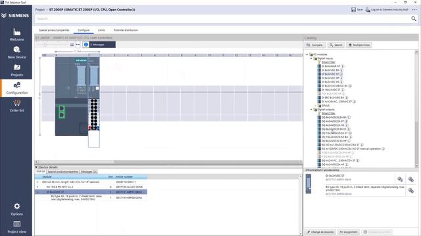Click info icon next to DI 8x24VDC BA
The height and width of the screenshot is (236, 421).
[341, 70]
